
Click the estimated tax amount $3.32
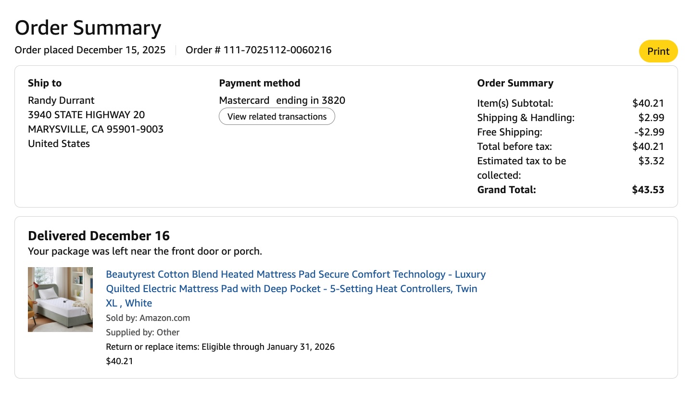(x=651, y=161)
